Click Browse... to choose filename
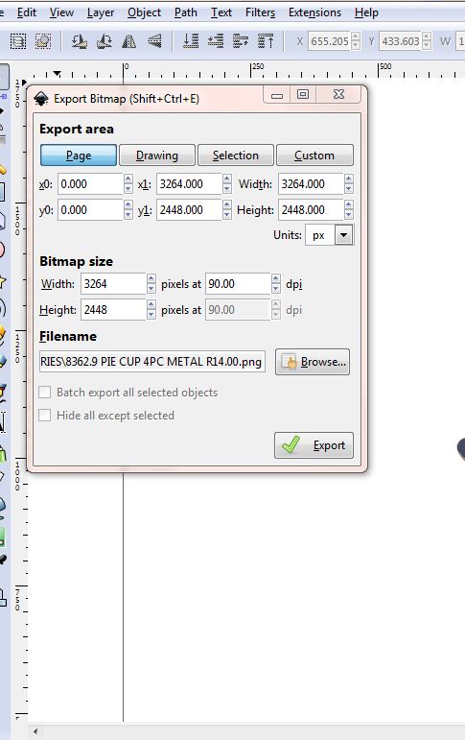The image size is (465, 740). pyautogui.click(x=313, y=362)
